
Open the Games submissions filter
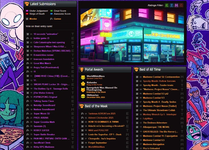[57, 19]
